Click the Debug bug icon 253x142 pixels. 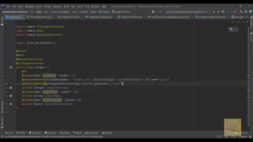(x=218, y=12)
